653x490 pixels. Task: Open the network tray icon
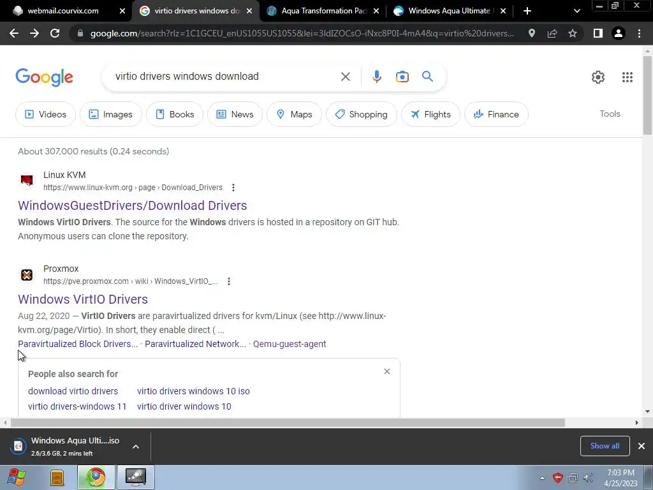(573, 478)
